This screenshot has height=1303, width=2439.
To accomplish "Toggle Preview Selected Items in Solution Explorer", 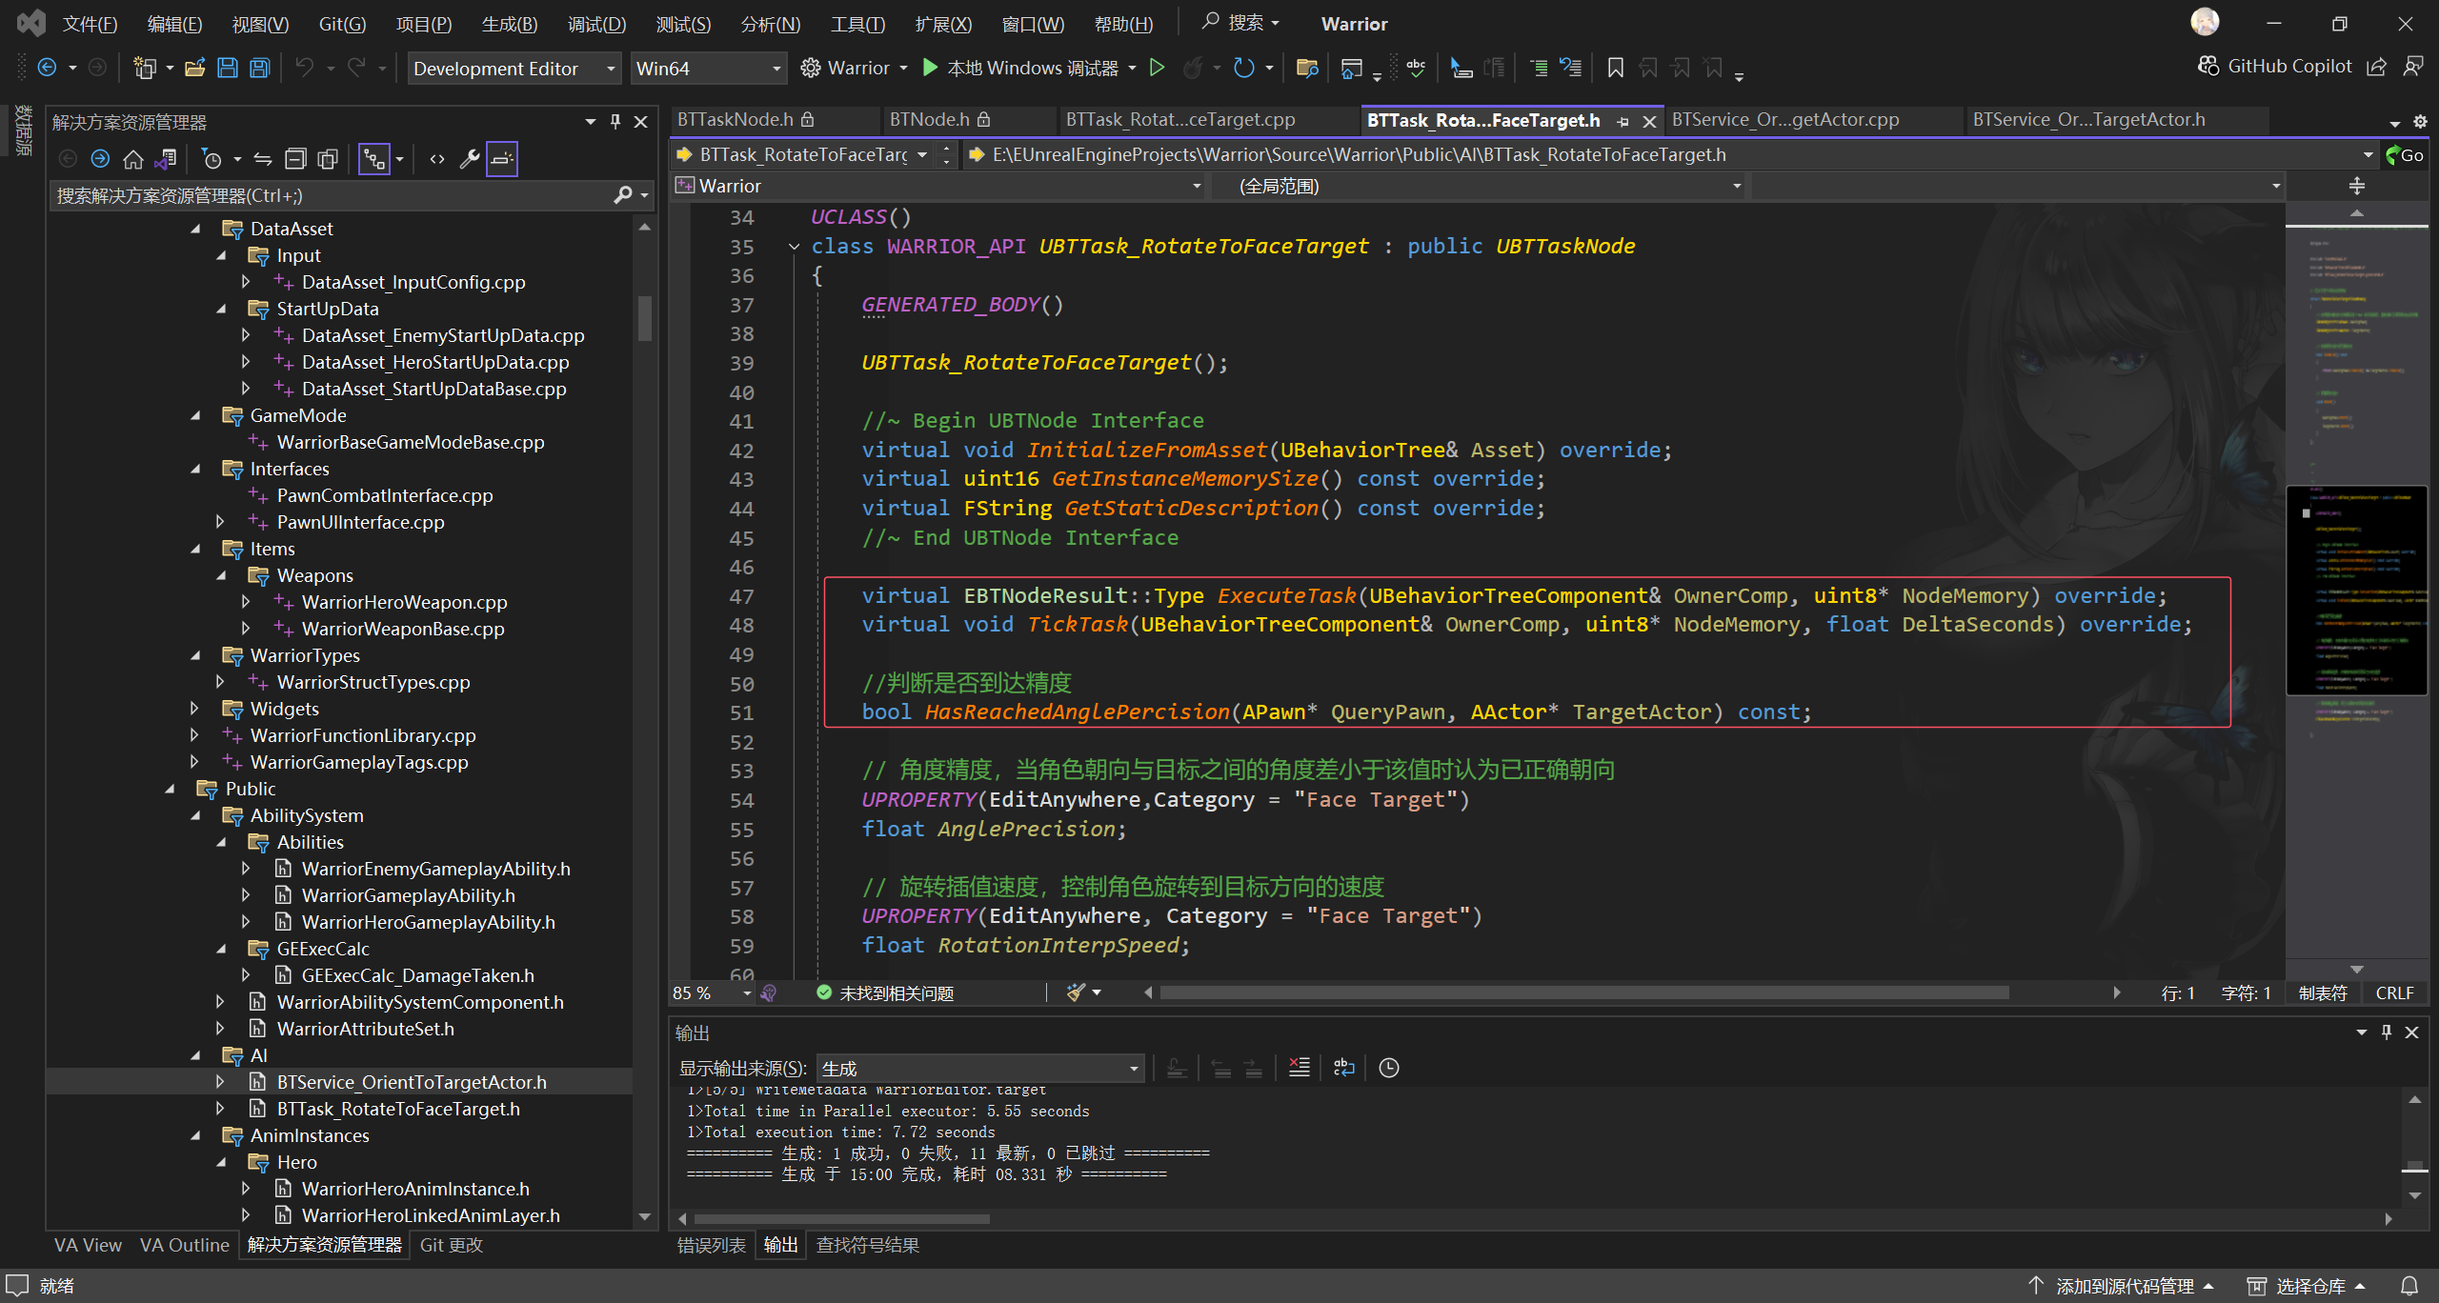I will [x=502, y=159].
